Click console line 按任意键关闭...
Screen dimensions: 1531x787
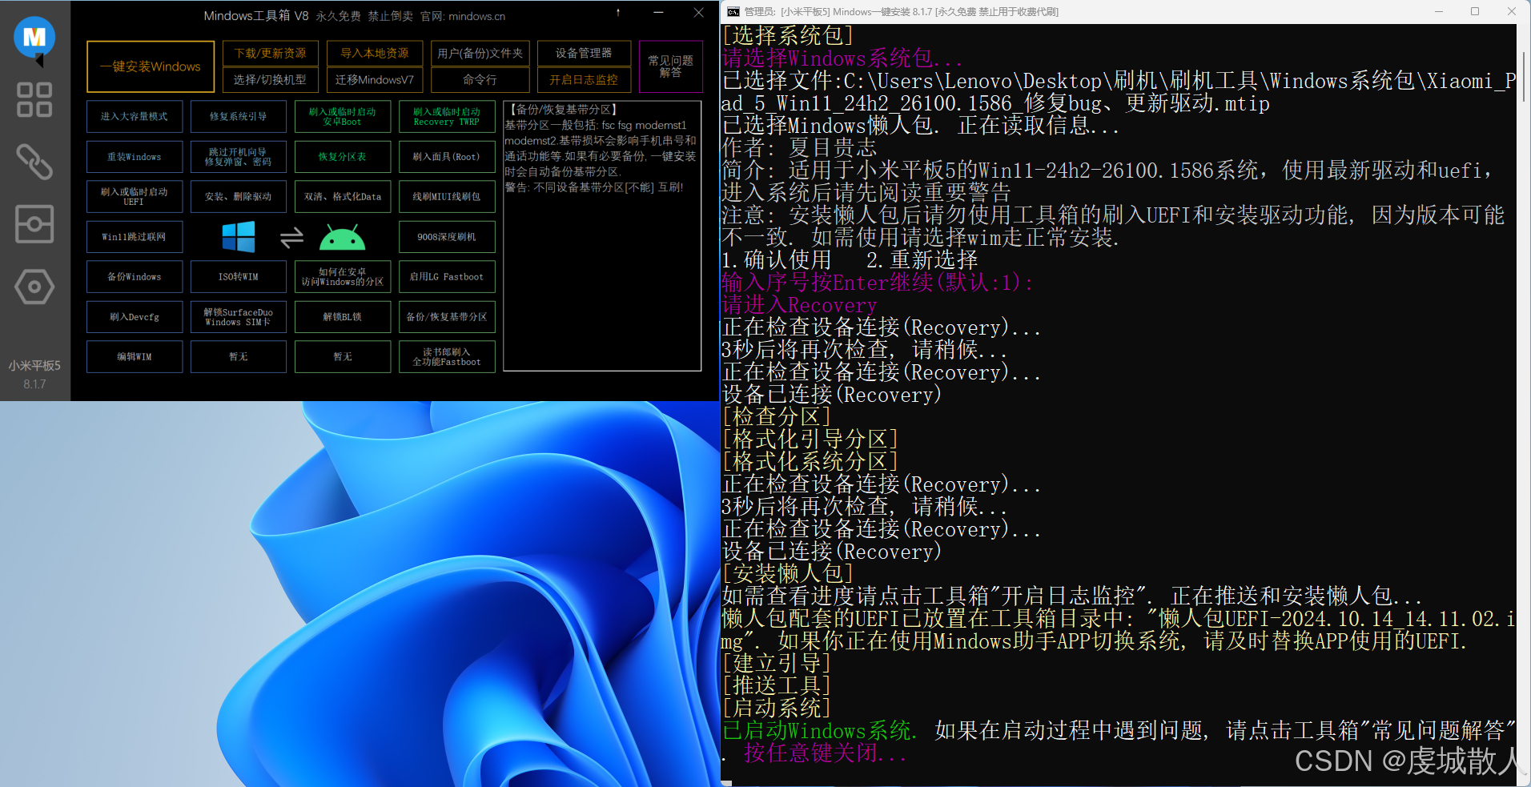825,753
